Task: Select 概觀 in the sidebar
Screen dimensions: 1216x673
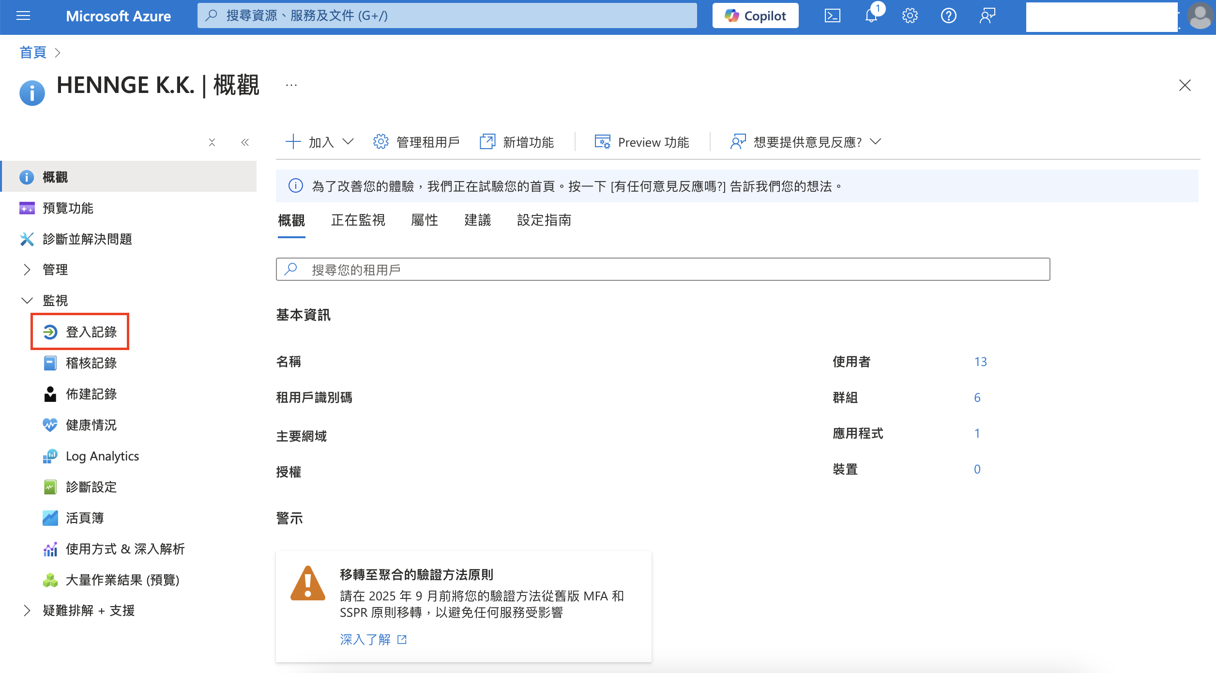Action: (129, 177)
